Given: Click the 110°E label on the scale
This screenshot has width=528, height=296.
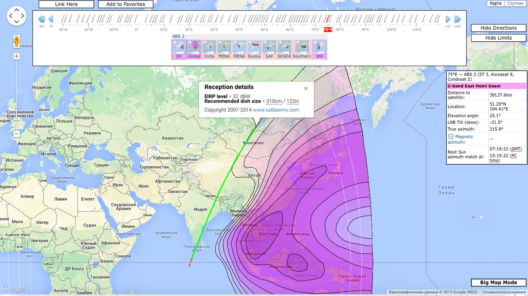Looking at the screenshot, I should [x=417, y=30].
